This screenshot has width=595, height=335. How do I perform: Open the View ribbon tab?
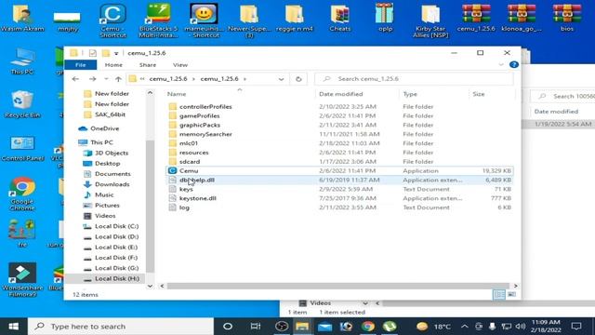180,65
